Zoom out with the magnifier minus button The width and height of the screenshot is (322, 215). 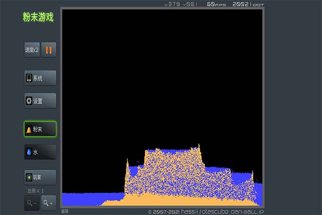(x=32, y=203)
